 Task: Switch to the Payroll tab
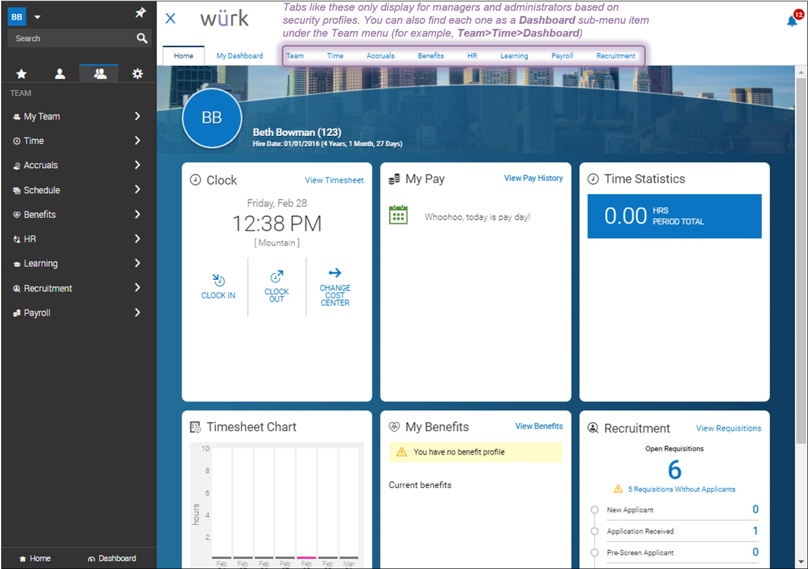click(562, 56)
